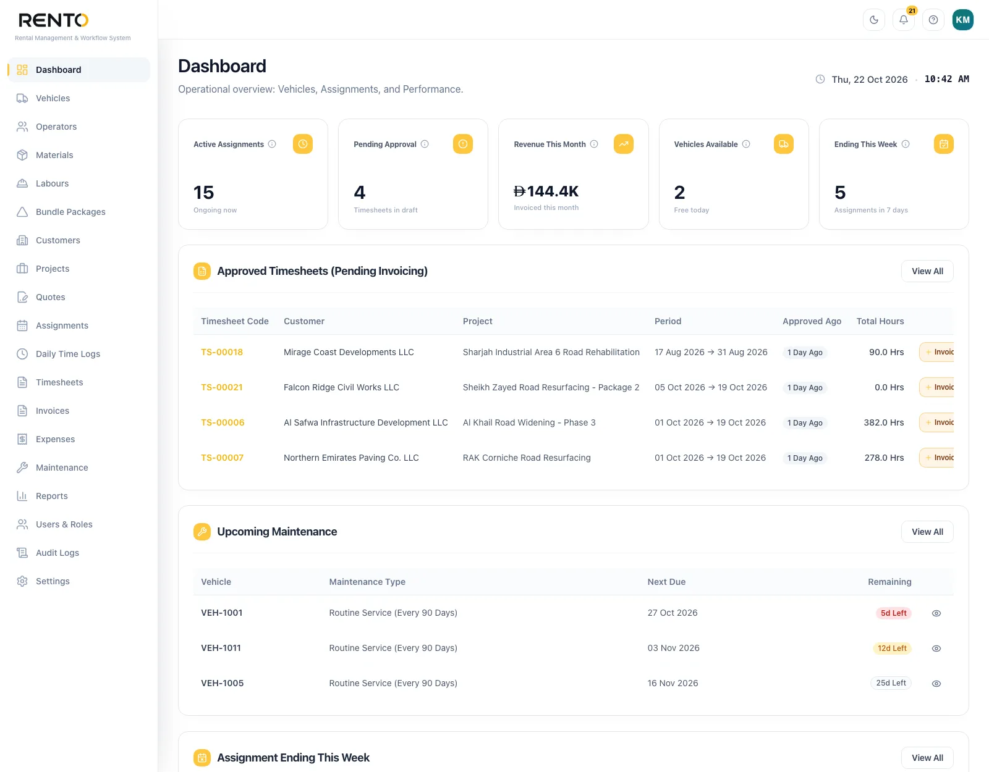This screenshot has width=989, height=772.
Task: Go to Operators sidebar item
Action: click(x=79, y=127)
